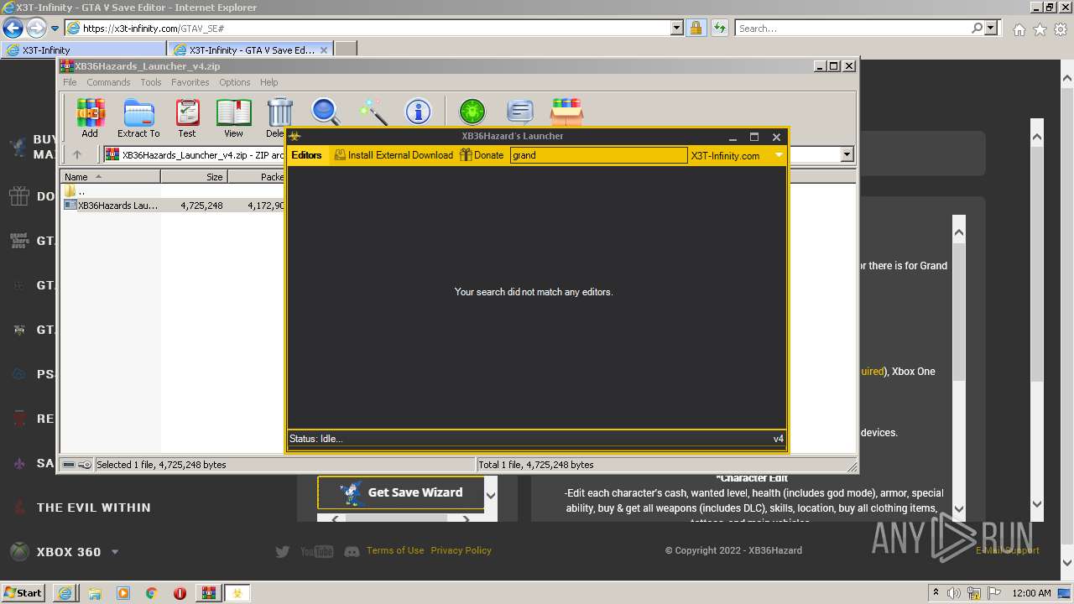Switch to the first X3T-Infinity tab
Screen dimensions: 1074x604
[x=84, y=49]
